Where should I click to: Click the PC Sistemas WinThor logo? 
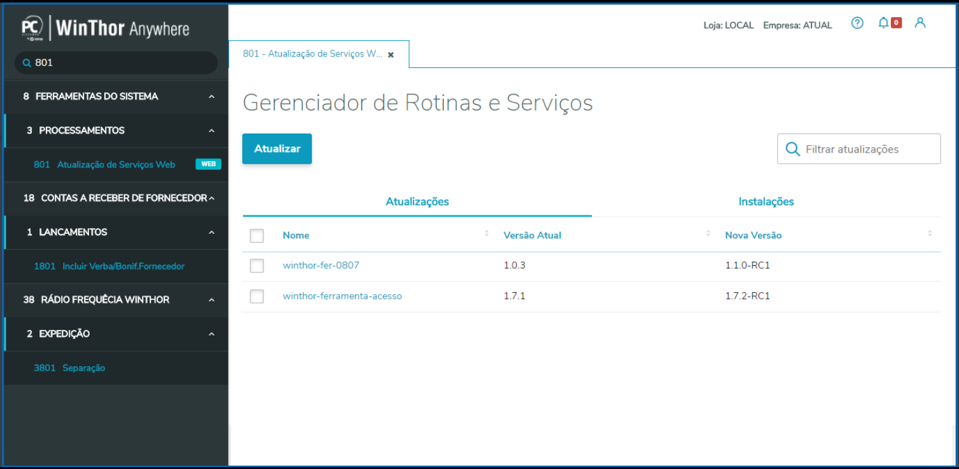point(106,28)
